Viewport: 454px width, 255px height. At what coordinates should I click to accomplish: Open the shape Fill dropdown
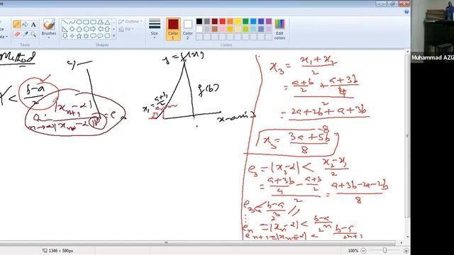tap(126, 29)
